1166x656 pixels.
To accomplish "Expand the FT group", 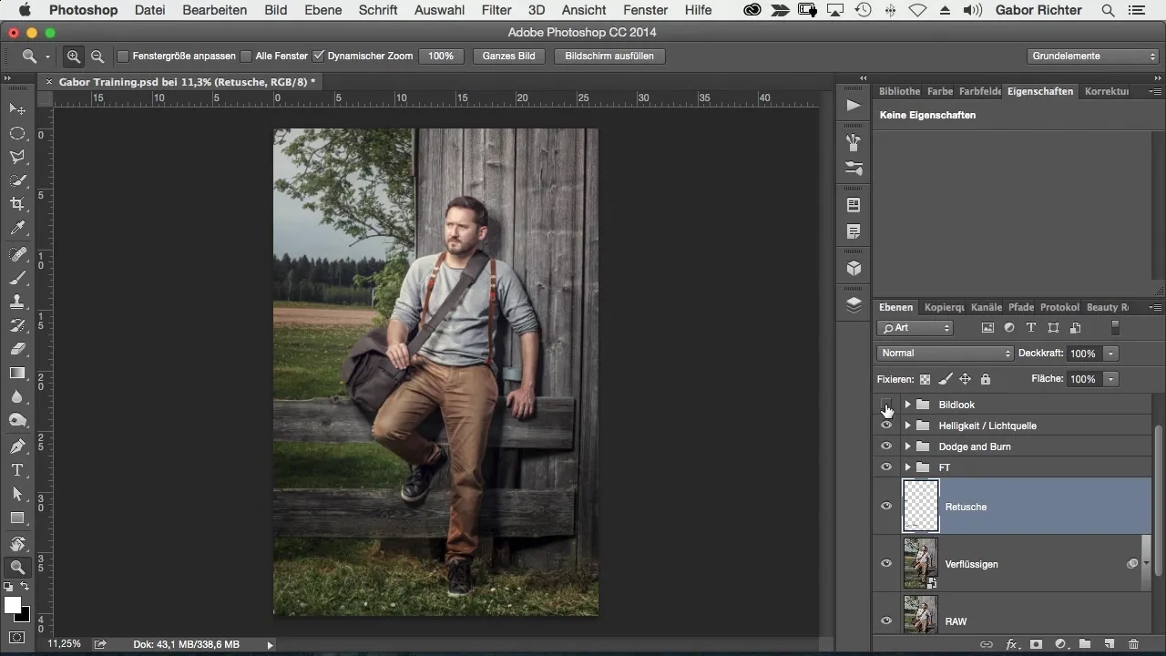I will pyautogui.click(x=907, y=467).
